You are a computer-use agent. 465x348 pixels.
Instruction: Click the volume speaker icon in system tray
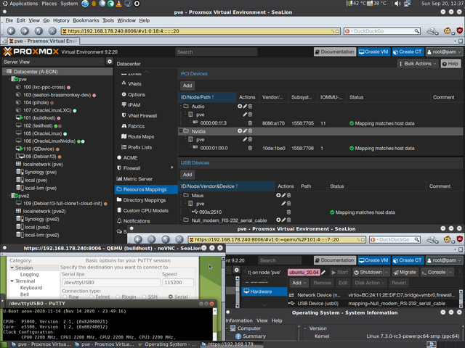point(397,4)
